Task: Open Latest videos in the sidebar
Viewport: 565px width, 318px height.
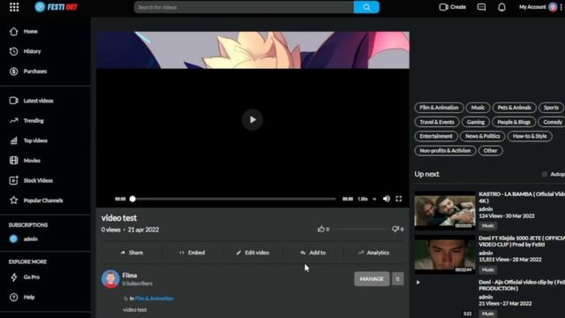Action: tap(32, 101)
